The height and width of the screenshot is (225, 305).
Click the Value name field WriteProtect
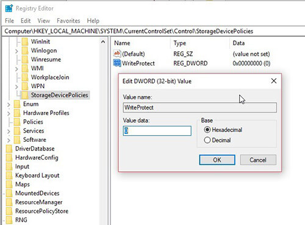tap(199, 108)
